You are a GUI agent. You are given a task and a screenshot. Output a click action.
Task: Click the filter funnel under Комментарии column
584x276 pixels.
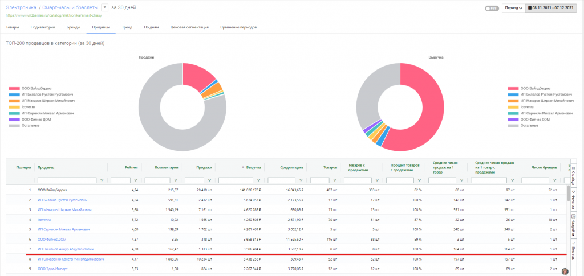click(x=176, y=180)
